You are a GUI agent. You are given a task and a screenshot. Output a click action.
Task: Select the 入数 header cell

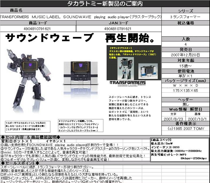pyautogui.click(x=186, y=39)
